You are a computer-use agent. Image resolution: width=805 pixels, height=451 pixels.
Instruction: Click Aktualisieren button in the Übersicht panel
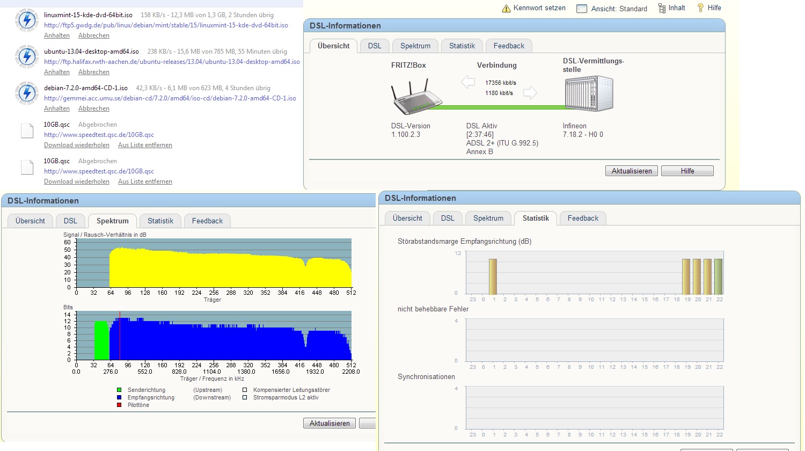coord(632,171)
